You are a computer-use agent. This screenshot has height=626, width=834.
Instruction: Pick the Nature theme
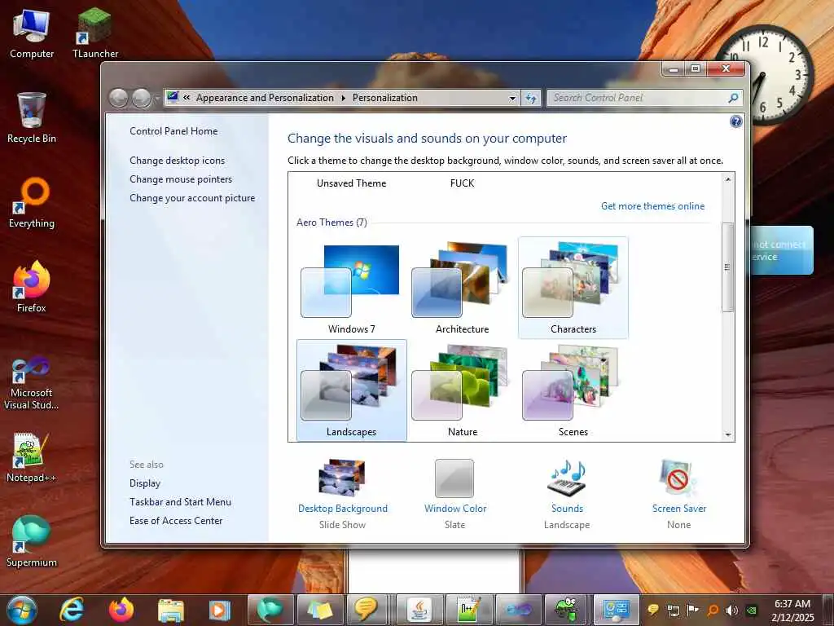[x=462, y=390]
